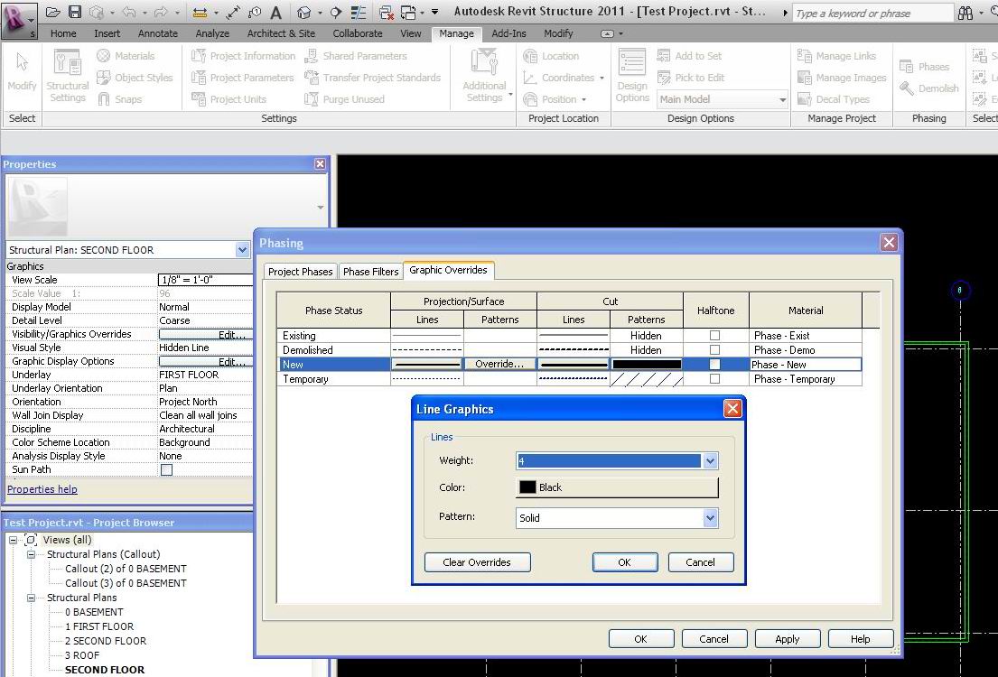Expand the line Pattern dropdown

click(x=710, y=518)
